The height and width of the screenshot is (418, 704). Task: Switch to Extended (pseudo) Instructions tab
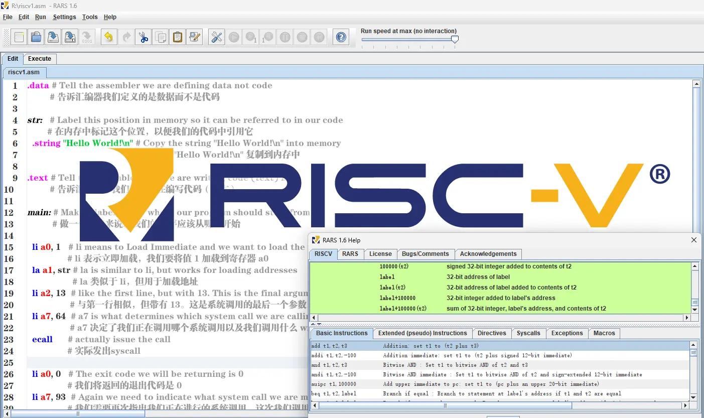pyautogui.click(x=423, y=333)
